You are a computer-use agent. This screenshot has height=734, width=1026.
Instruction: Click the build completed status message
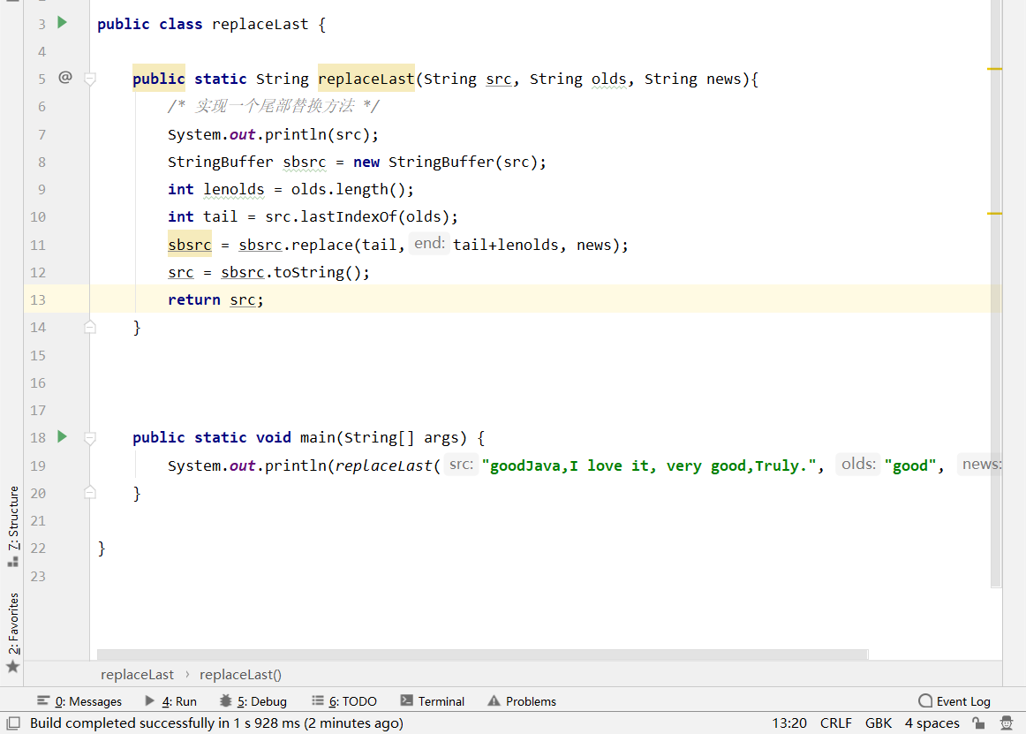pyautogui.click(x=216, y=723)
